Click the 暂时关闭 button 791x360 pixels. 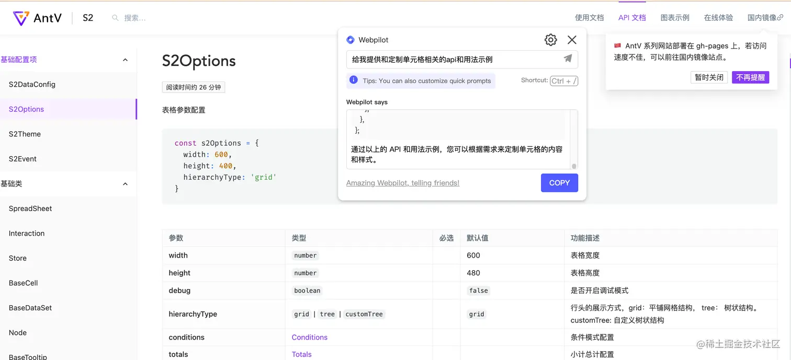pos(709,77)
